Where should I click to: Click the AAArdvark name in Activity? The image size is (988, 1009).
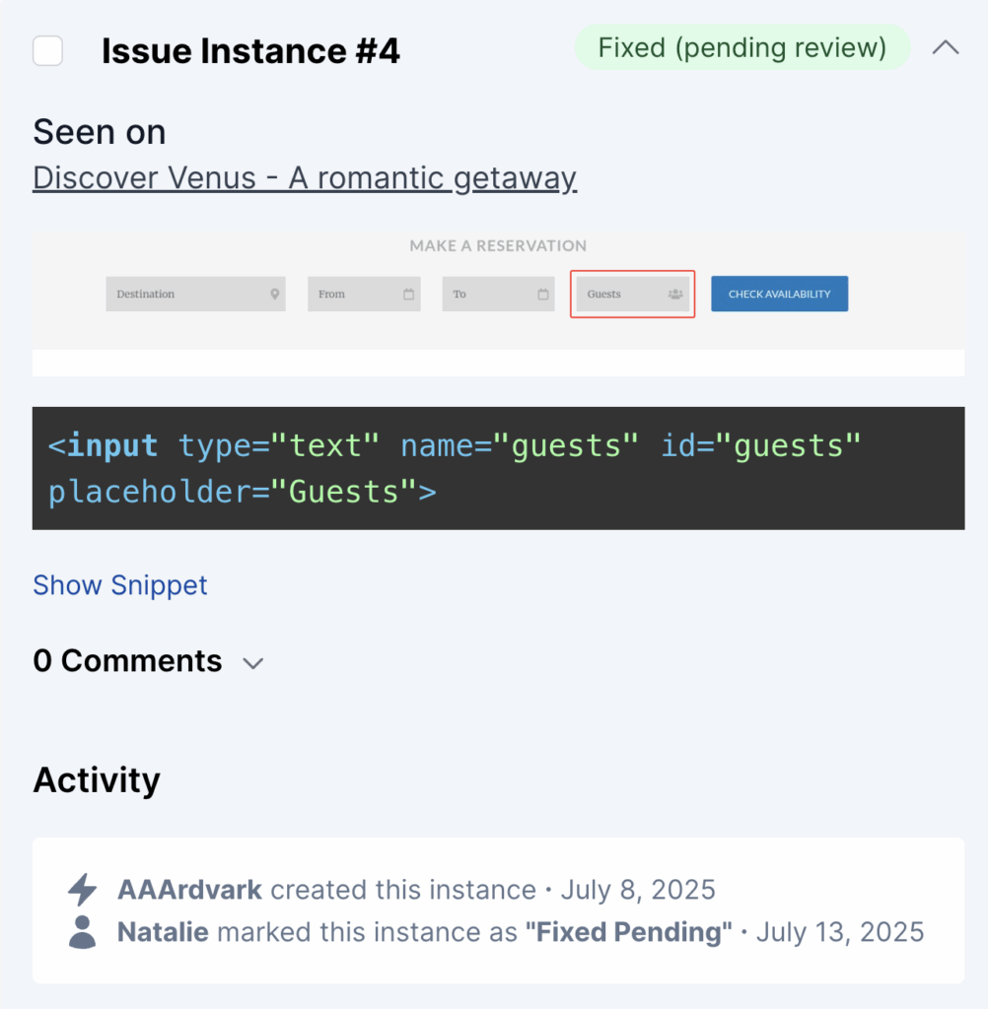[x=189, y=890]
